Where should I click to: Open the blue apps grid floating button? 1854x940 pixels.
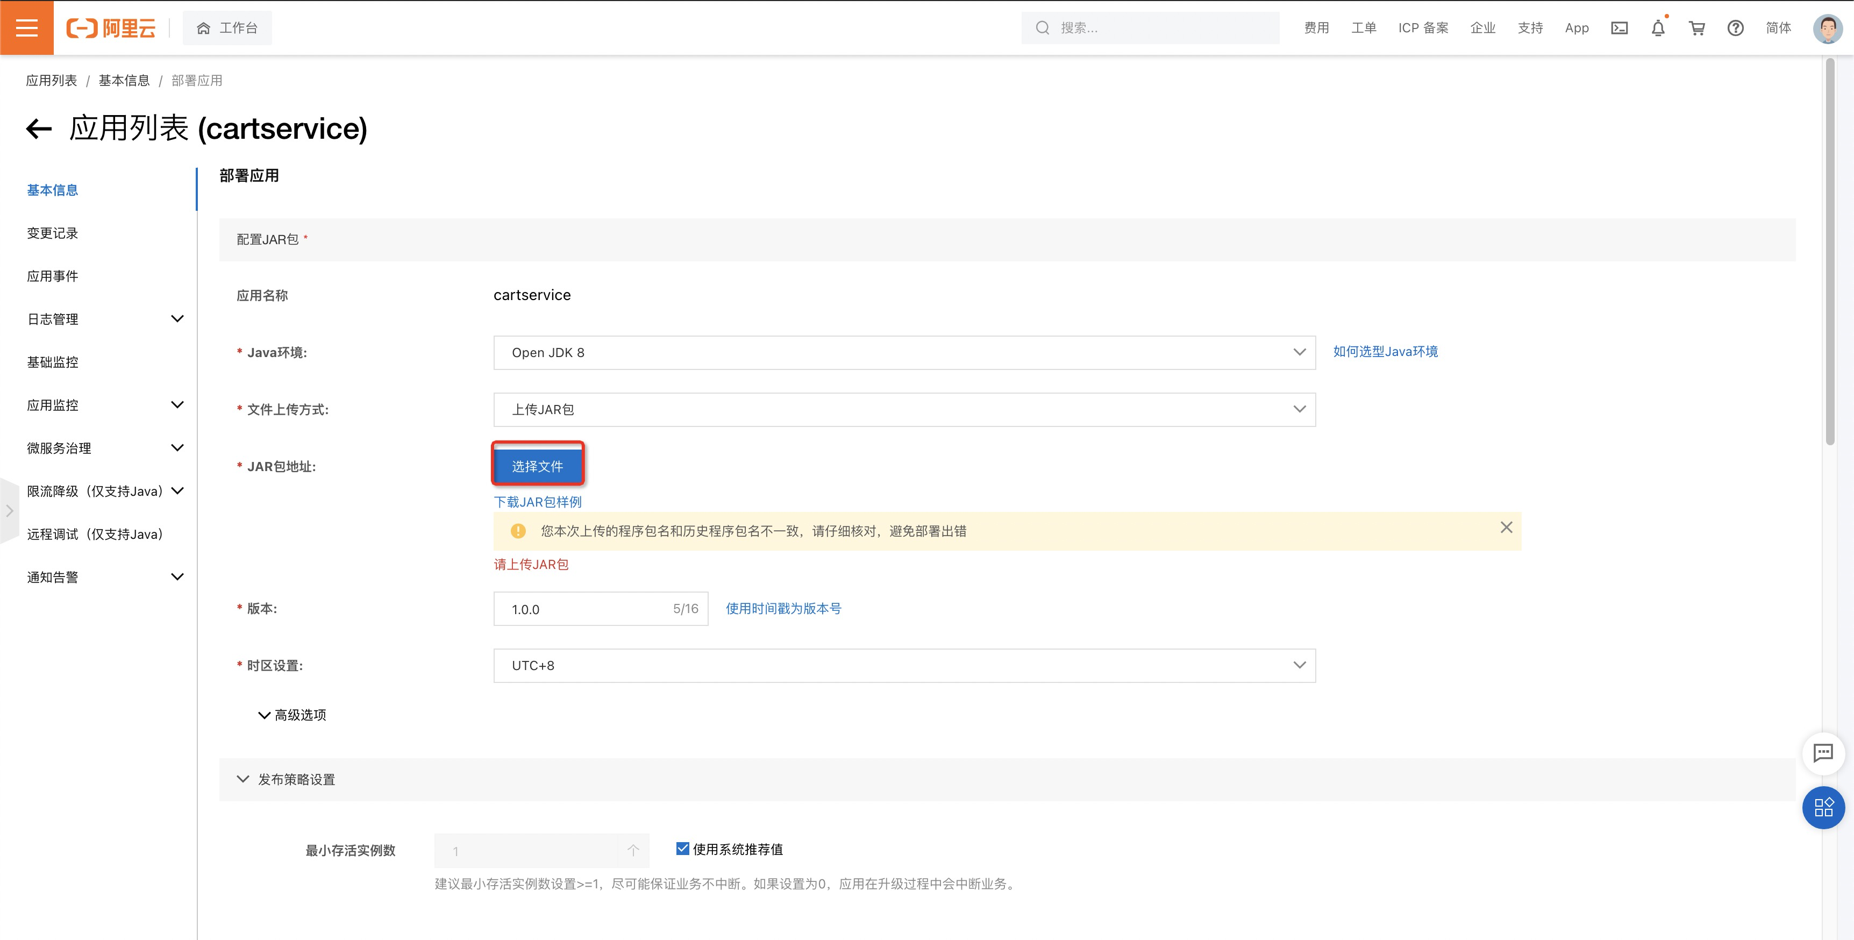[x=1823, y=808]
